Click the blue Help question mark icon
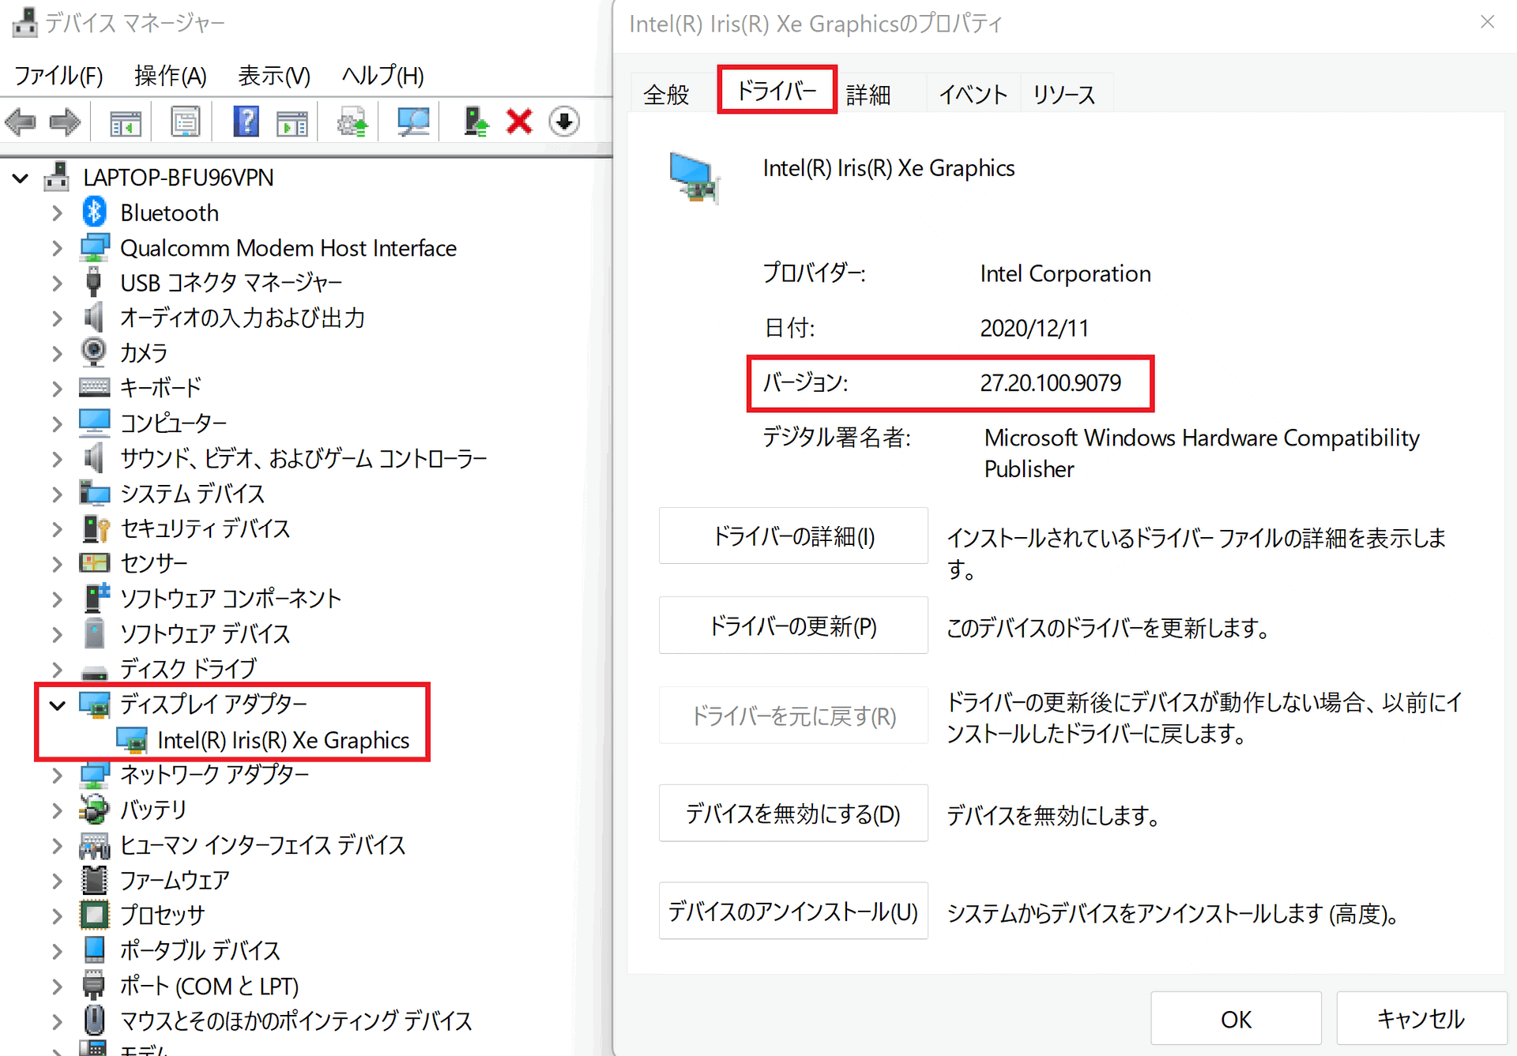The width and height of the screenshot is (1517, 1056). click(x=246, y=122)
